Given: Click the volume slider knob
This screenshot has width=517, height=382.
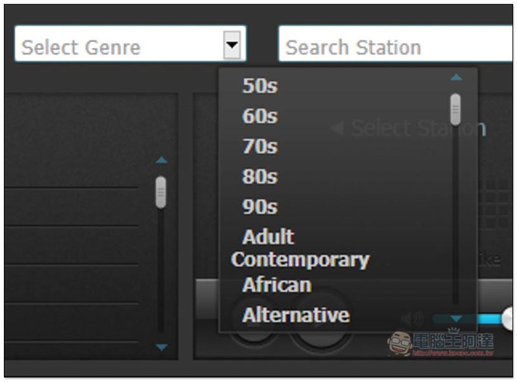Looking at the screenshot, I should point(509,317).
